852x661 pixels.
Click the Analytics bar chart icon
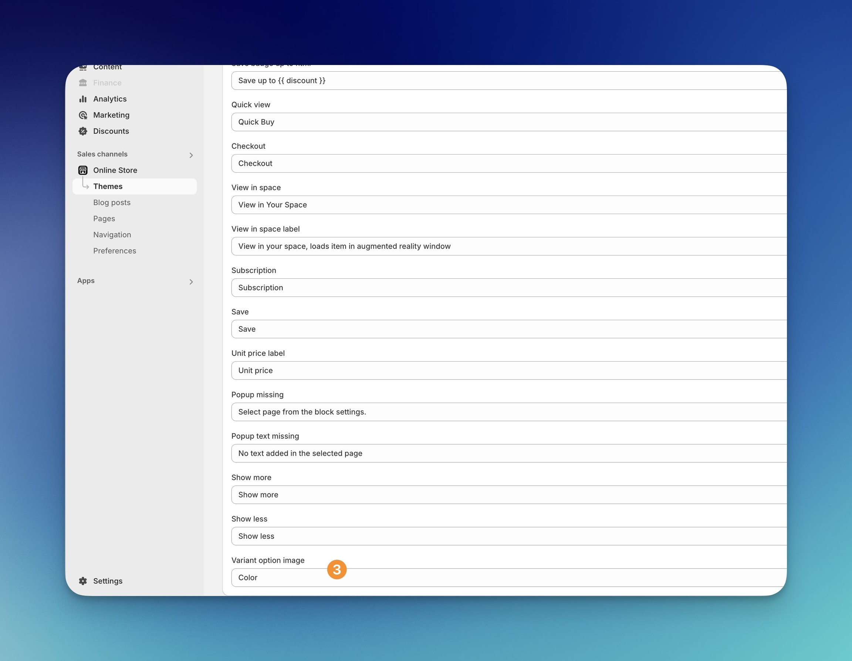click(x=83, y=99)
